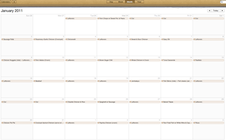The width and height of the screenshot is (226, 140).
Task: Switch to Day view
Action: coord(111,2)
